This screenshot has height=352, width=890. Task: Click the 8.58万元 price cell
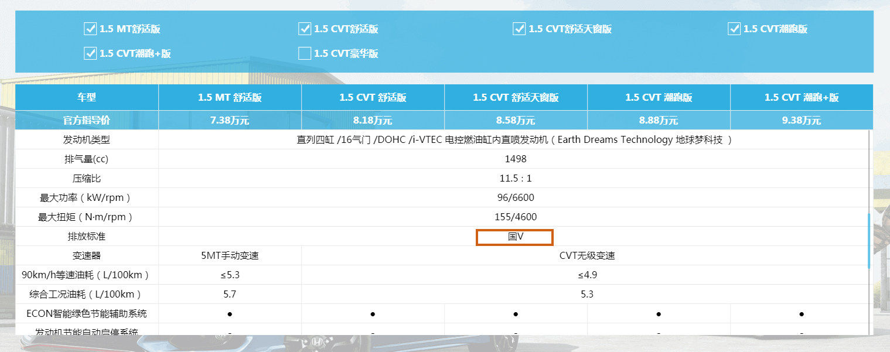(516, 121)
